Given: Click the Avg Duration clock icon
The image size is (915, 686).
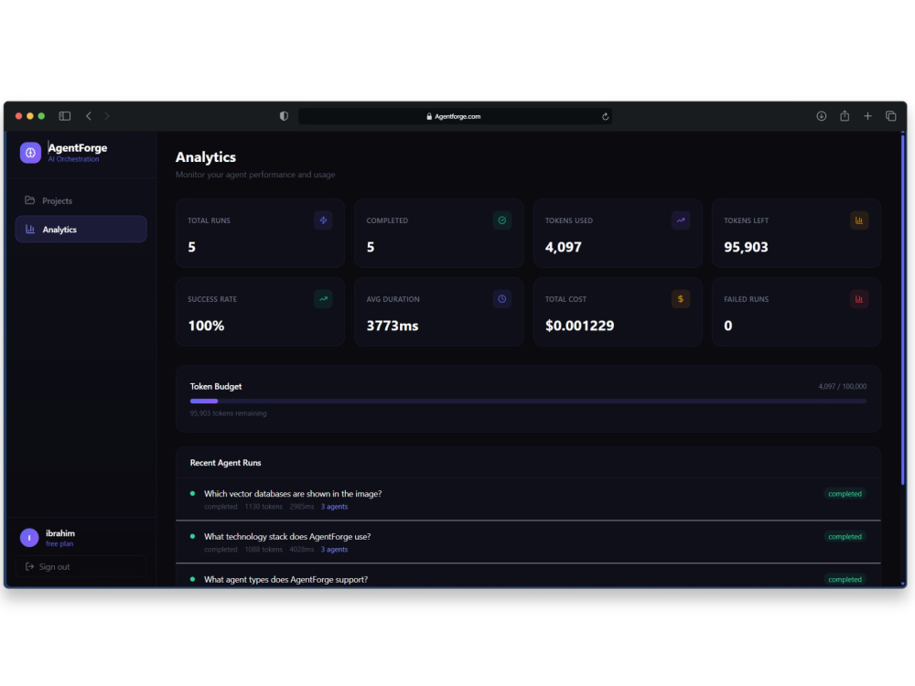Looking at the screenshot, I should (x=501, y=299).
